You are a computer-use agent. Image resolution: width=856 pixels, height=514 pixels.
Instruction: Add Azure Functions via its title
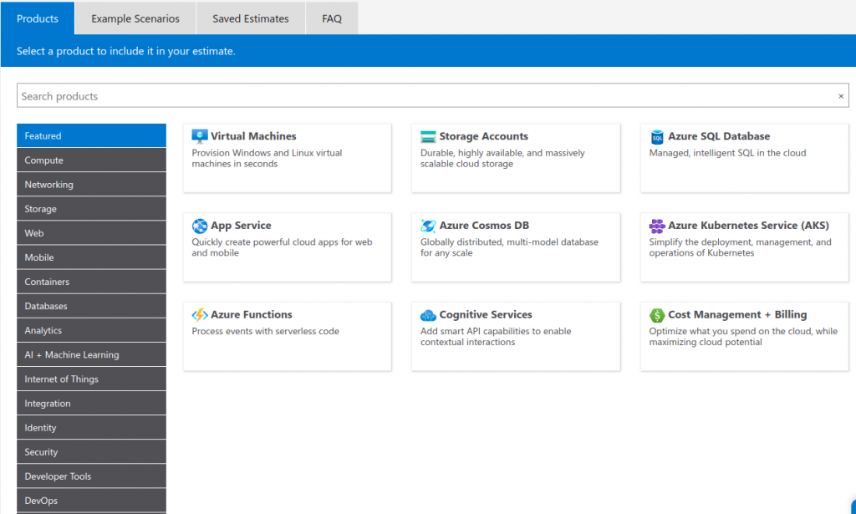pos(251,314)
